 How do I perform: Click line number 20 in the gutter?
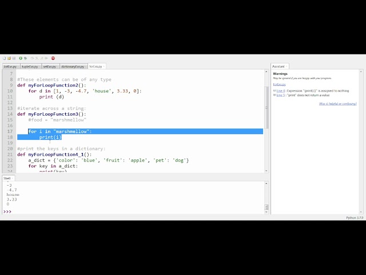coord(10,149)
